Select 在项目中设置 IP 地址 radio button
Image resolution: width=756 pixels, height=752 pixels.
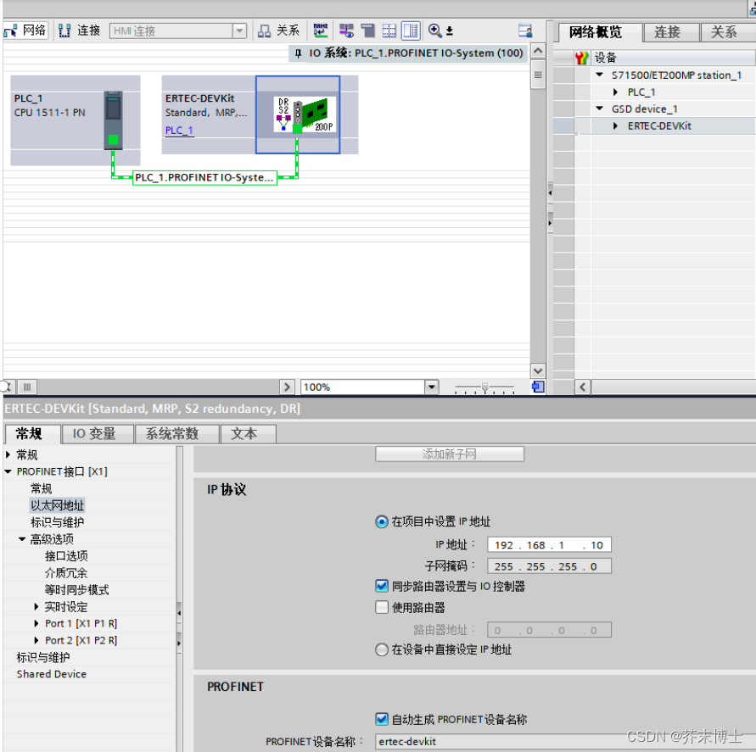click(381, 521)
